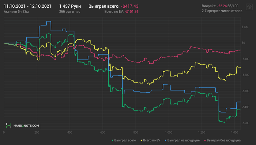Click the 800 x-axis label
The height and width of the screenshot is (145, 256).
click(x=136, y=133)
